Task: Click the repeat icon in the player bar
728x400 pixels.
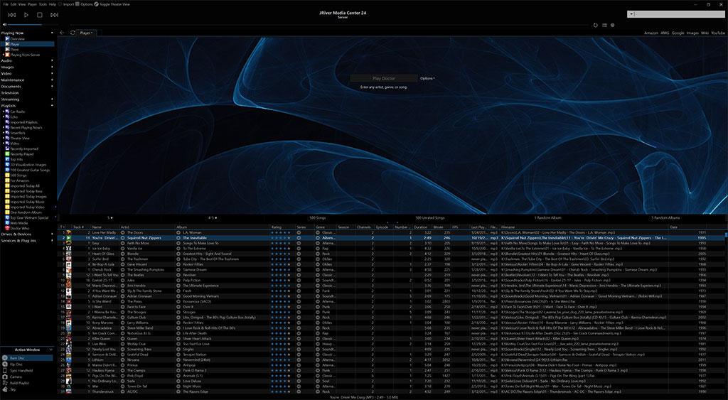Action: 596,25
